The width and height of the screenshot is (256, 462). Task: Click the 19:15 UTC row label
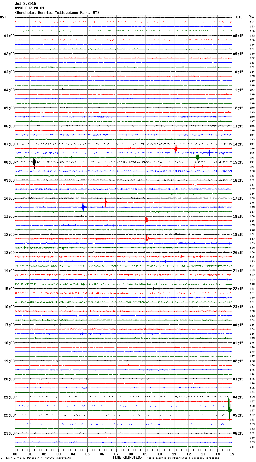[238, 235]
